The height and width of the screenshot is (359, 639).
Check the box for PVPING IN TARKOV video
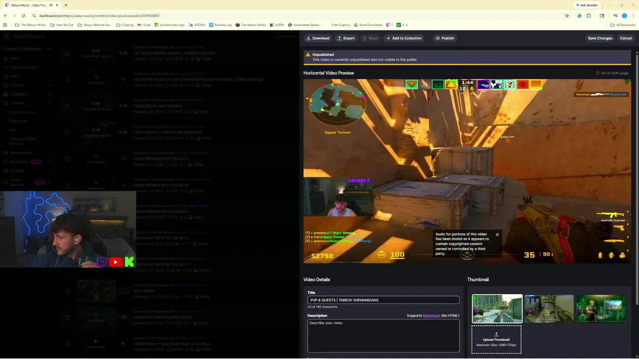tap(67, 317)
